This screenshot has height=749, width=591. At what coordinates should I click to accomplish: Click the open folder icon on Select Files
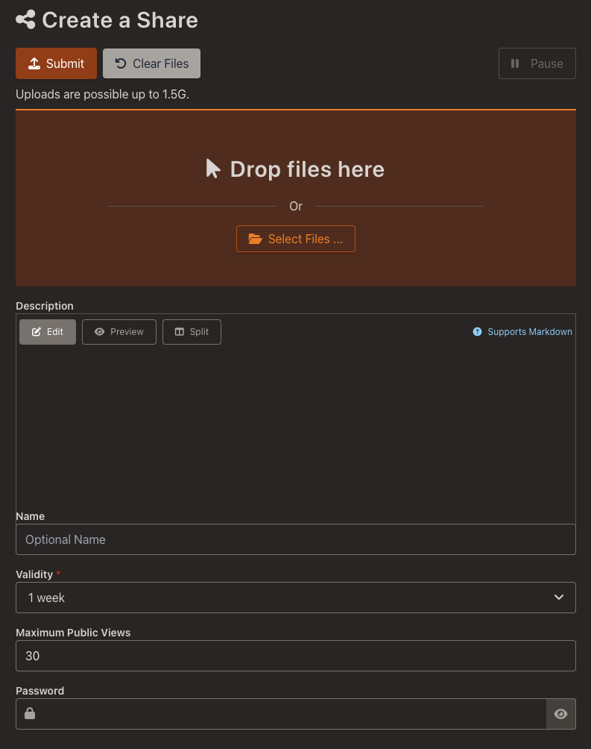pyautogui.click(x=255, y=239)
